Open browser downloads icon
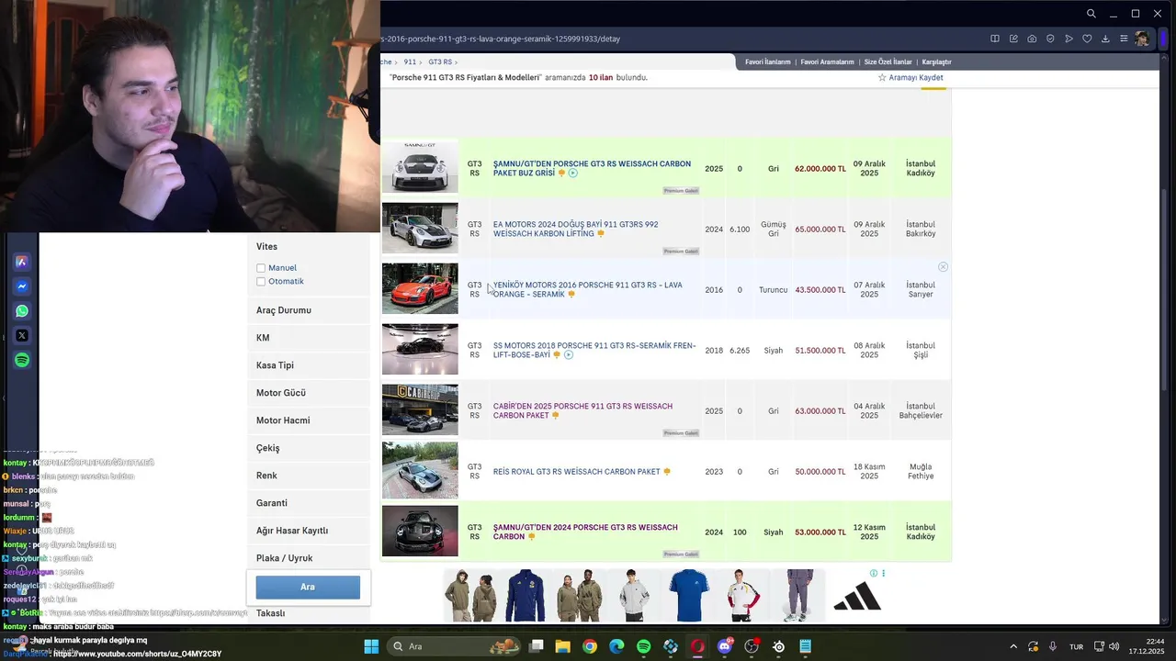1176x661 pixels. [1105, 39]
